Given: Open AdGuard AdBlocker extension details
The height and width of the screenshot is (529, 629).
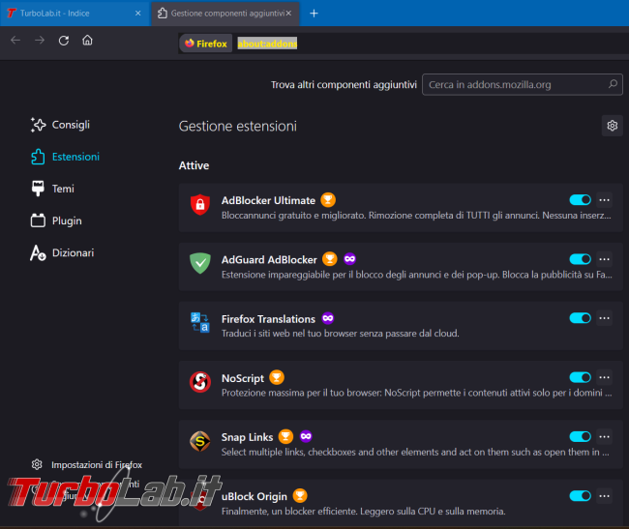Looking at the screenshot, I should pyautogui.click(x=269, y=260).
